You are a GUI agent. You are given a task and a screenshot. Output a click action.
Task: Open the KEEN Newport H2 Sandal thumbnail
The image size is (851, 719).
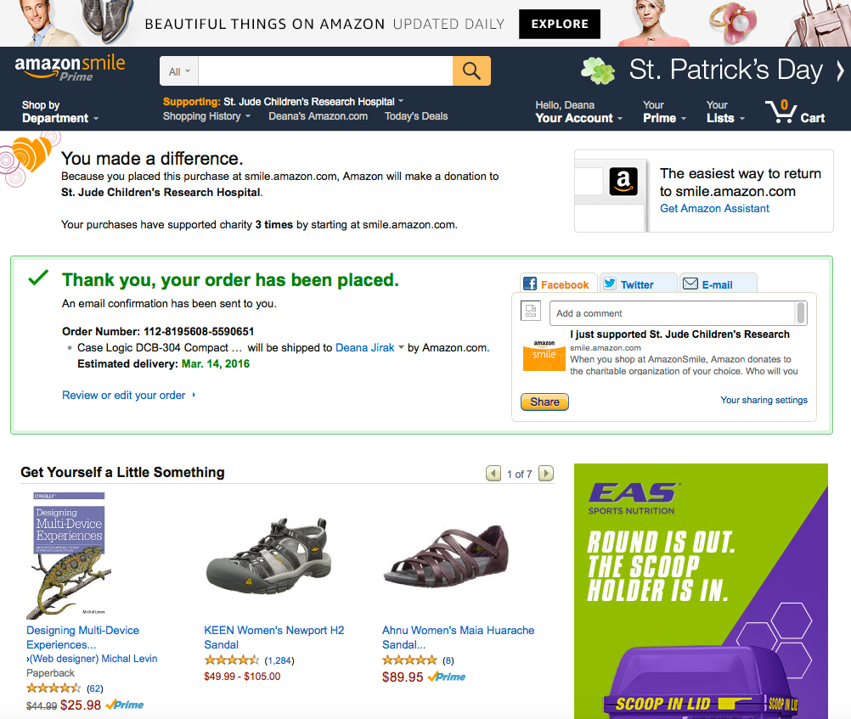coord(267,555)
